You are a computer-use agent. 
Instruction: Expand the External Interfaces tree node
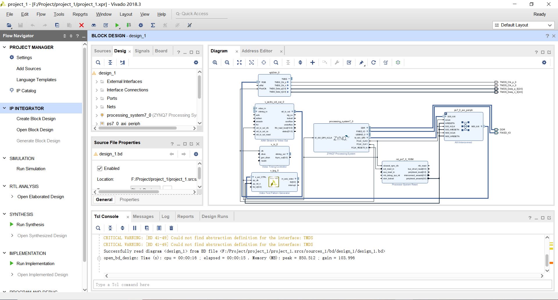coord(96,82)
